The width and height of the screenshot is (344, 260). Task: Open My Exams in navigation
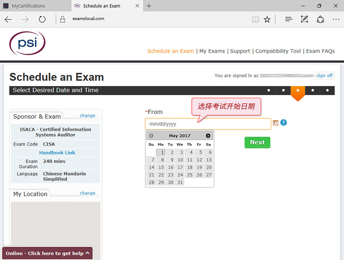point(212,51)
